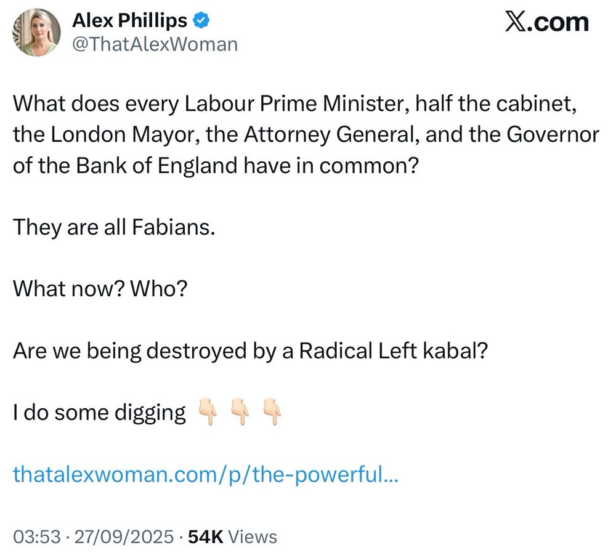Click the blue verified badge icon
This screenshot has height=558, width=616.
tap(201, 20)
